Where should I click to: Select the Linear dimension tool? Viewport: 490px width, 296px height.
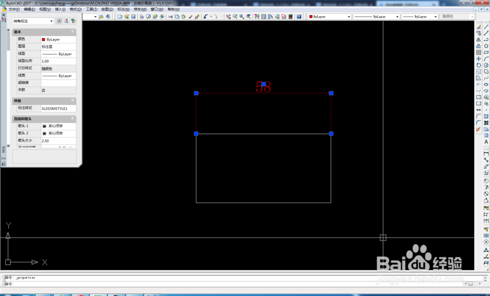486,153
